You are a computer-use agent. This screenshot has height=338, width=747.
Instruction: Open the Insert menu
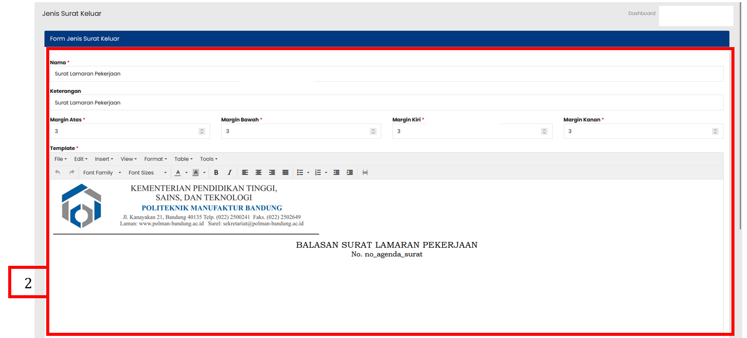pyautogui.click(x=104, y=159)
